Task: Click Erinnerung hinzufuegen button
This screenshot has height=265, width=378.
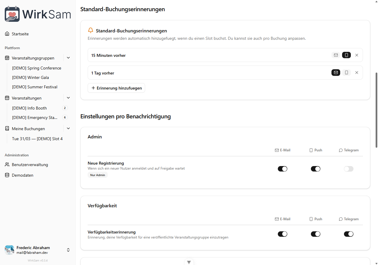Action: point(116,88)
